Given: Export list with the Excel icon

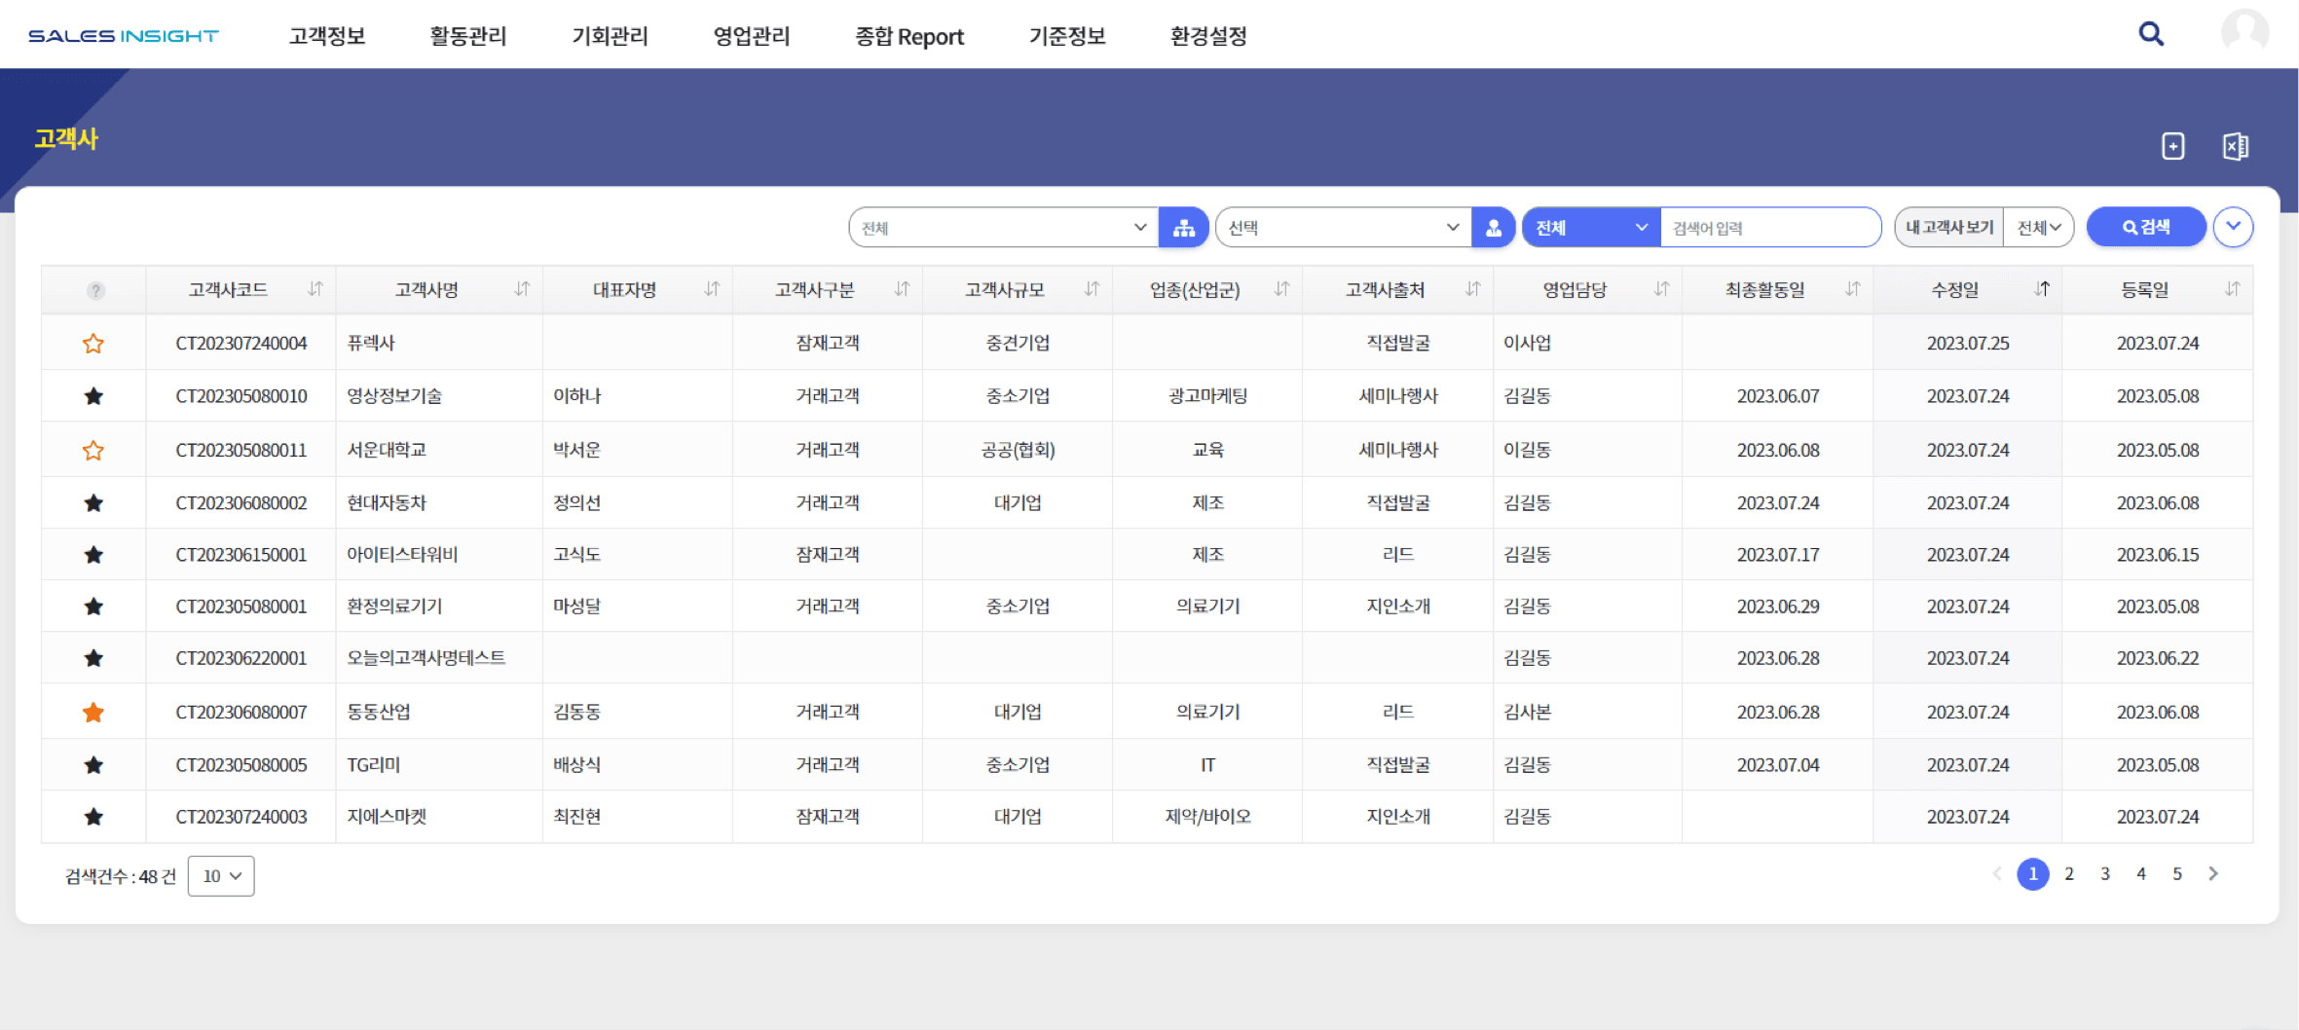Looking at the screenshot, I should point(2235,146).
